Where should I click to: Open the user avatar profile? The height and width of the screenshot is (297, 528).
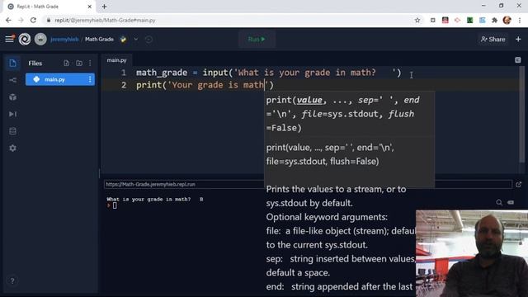pyautogui.click(x=40, y=39)
